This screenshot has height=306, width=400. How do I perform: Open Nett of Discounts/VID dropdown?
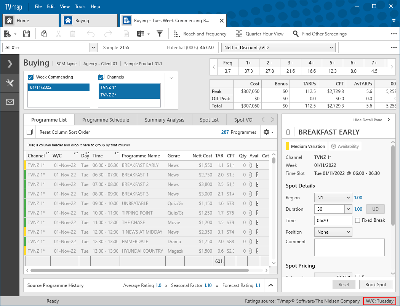tap(278, 48)
